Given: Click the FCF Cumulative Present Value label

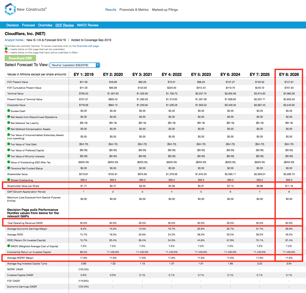Looking at the screenshot, I should pyautogui.click(x=24, y=88).
